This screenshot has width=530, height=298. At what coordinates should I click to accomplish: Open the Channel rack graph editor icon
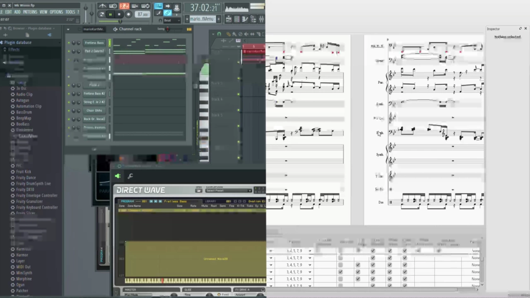click(x=189, y=29)
